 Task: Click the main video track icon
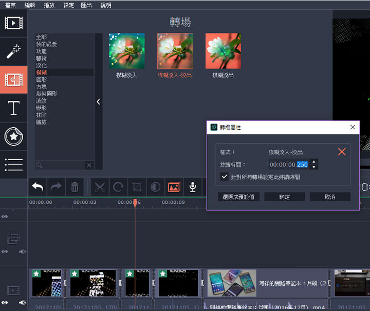pyautogui.click(x=13, y=290)
